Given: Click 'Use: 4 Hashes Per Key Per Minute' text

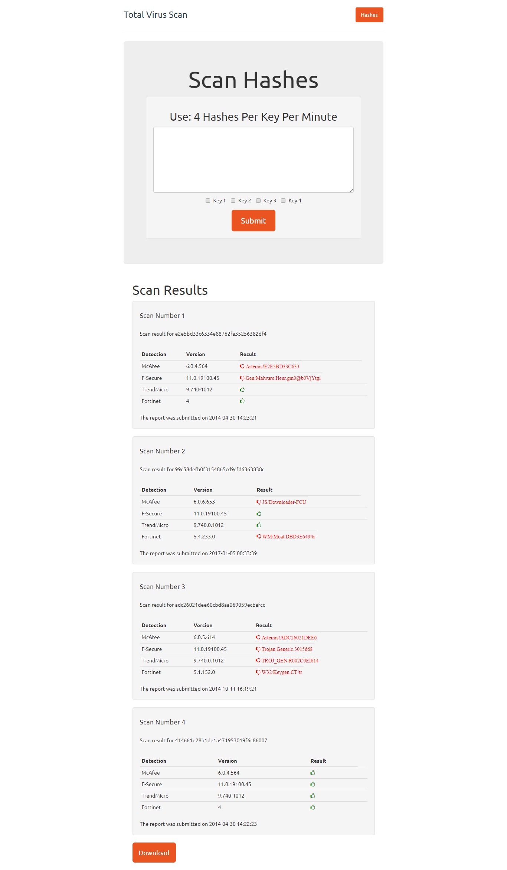Looking at the screenshot, I should point(253,117).
